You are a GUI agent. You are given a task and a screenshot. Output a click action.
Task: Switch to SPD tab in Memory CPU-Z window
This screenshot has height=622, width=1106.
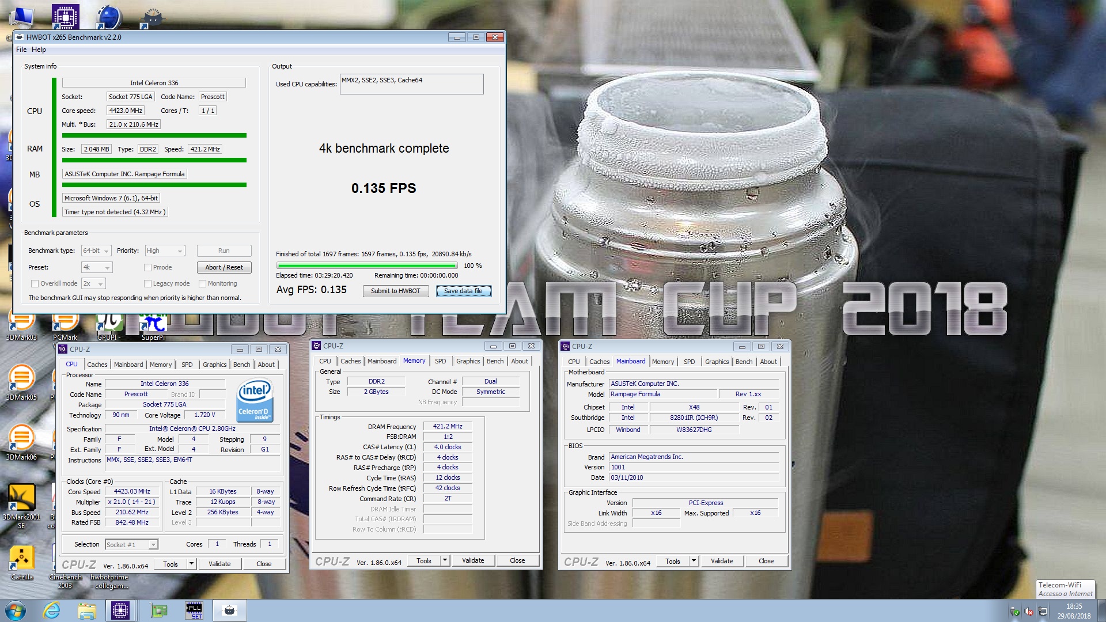(440, 361)
